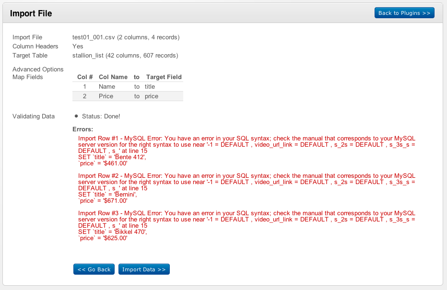Click the Import File page heading

pyautogui.click(x=31, y=13)
